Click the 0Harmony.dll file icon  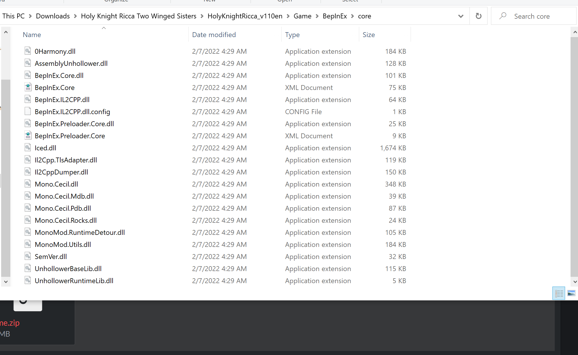tap(28, 51)
